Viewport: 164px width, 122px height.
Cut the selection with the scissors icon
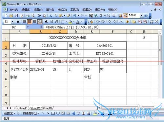pos(51,16)
